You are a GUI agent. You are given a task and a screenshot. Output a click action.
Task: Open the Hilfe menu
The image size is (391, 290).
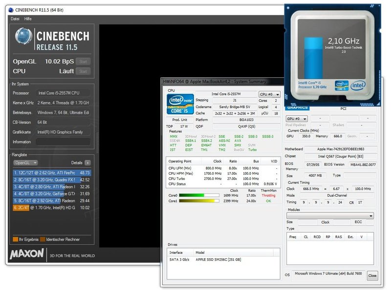click(28, 19)
